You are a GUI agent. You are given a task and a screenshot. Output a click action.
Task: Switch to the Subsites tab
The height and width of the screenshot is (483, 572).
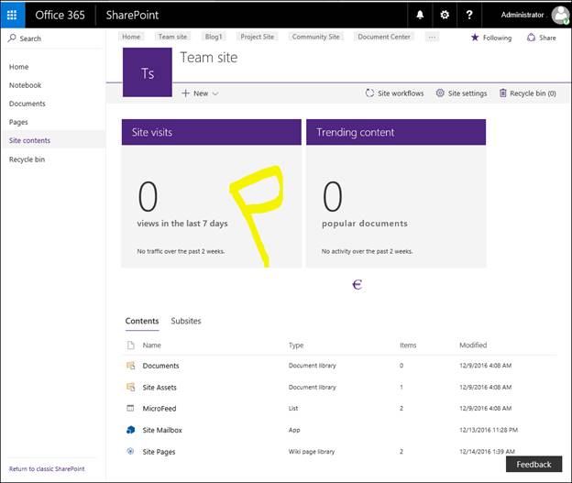186,321
